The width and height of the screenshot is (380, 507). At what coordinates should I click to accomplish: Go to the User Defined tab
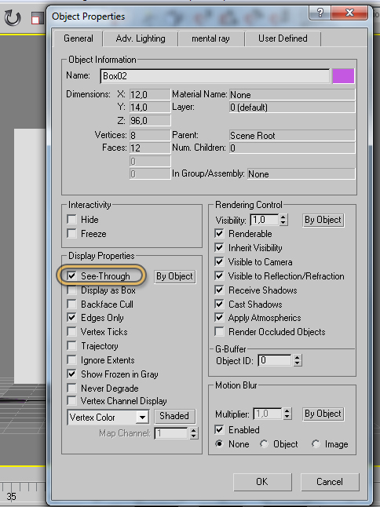283,38
